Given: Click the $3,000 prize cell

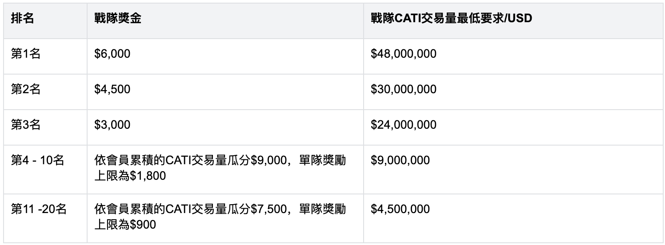Looking at the screenshot, I should point(112,125).
